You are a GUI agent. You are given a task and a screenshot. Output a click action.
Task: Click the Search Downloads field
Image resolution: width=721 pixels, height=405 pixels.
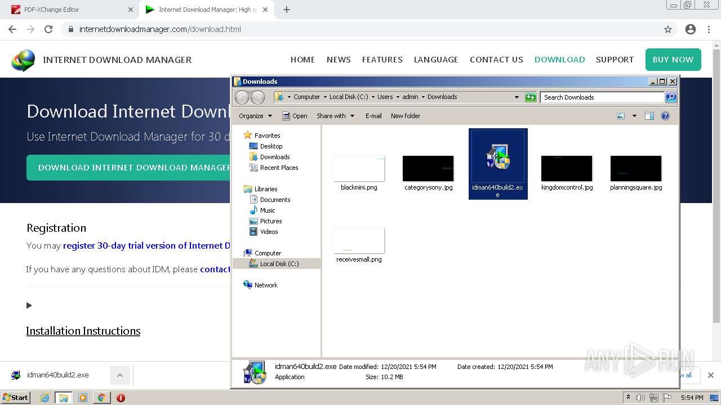click(x=602, y=97)
